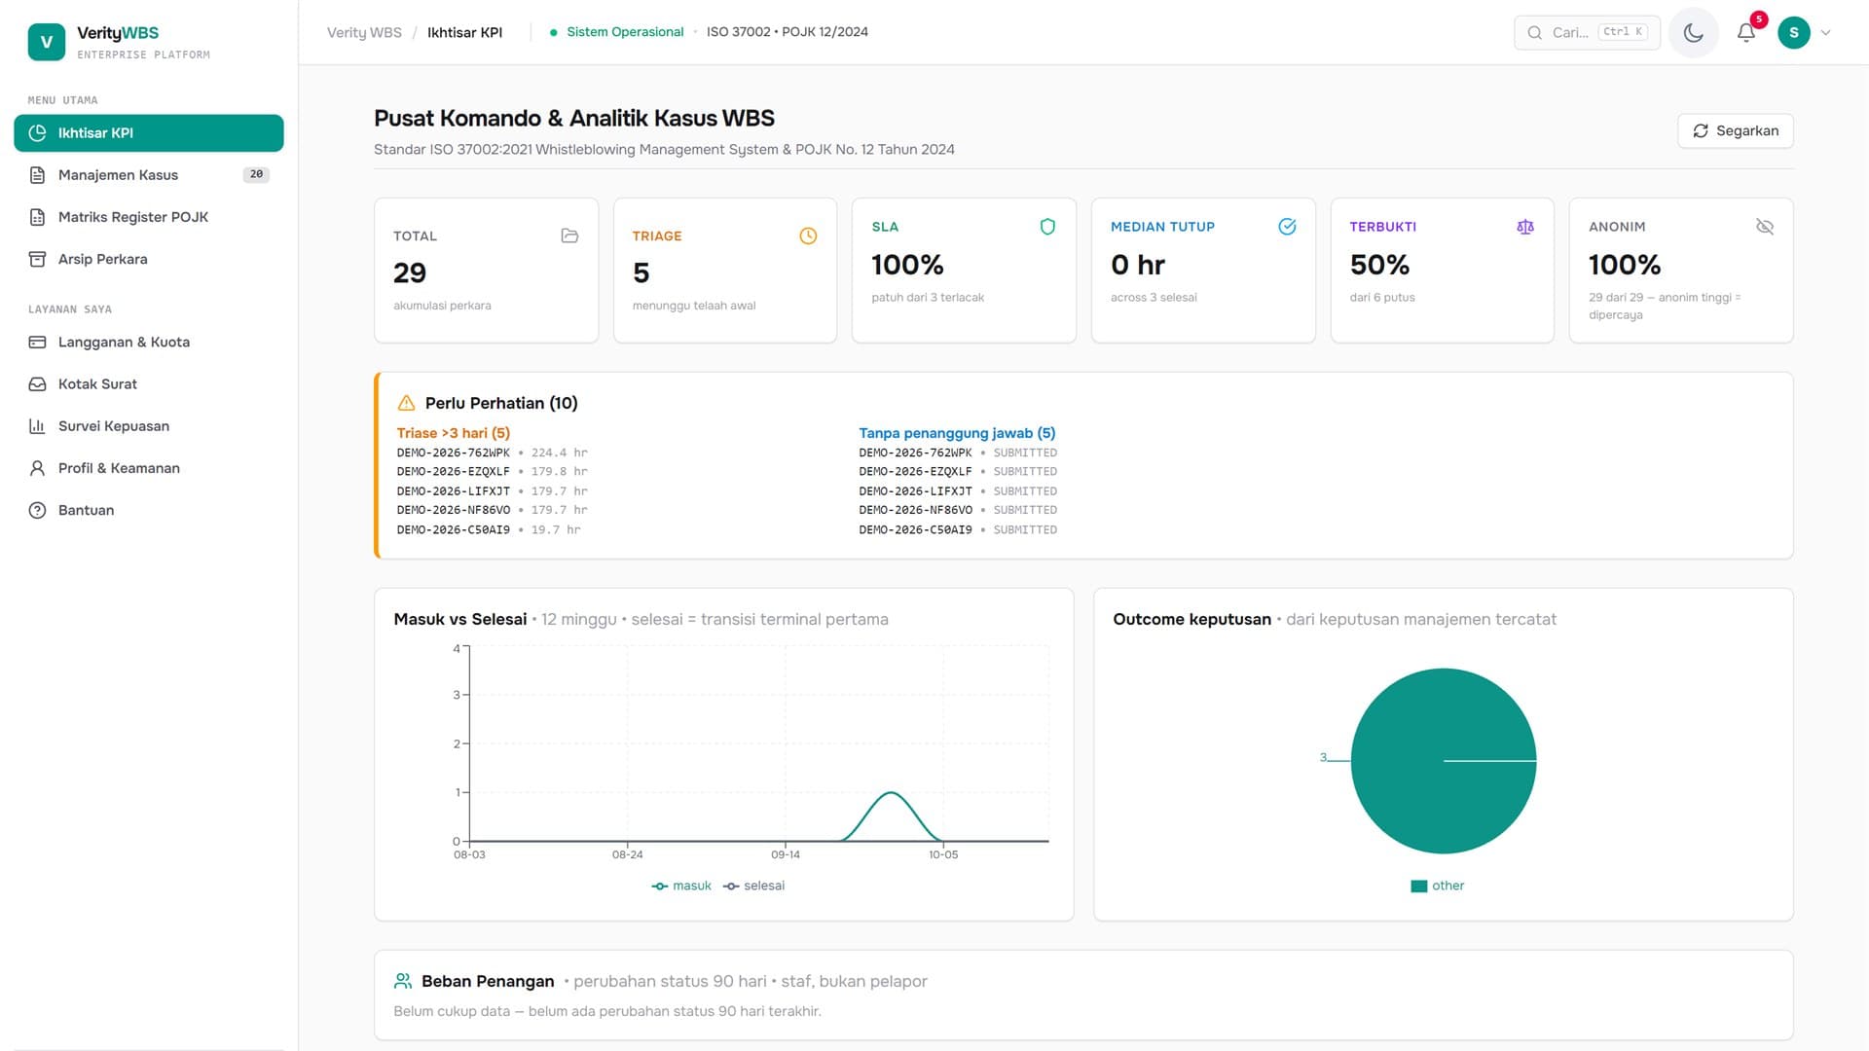
Task: Toggle the selesai legend series
Action: click(x=754, y=886)
